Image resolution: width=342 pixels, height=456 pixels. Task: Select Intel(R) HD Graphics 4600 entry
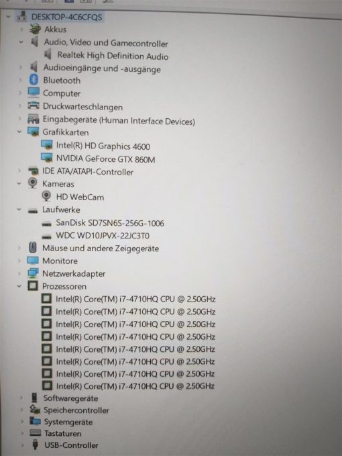click(x=103, y=146)
